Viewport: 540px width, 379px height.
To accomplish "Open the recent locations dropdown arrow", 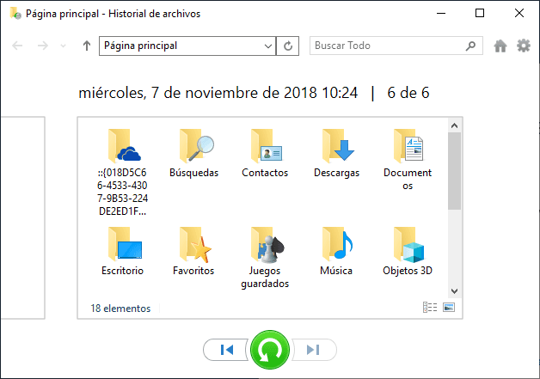I will click(x=63, y=46).
